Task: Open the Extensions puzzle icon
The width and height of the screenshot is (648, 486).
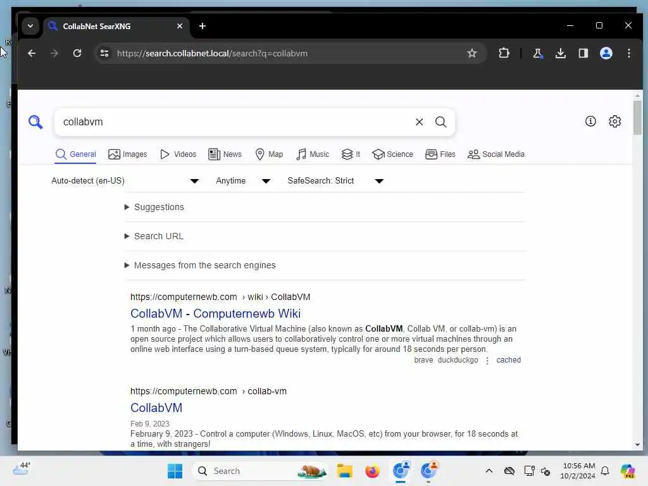Action: click(504, 53)
